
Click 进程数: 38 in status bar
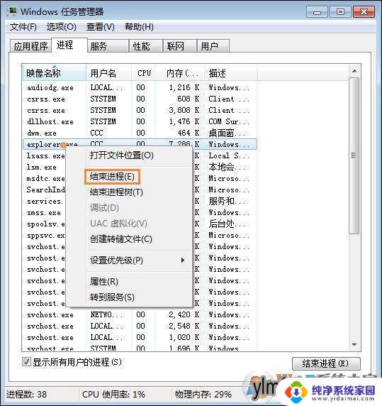point(26,395)
